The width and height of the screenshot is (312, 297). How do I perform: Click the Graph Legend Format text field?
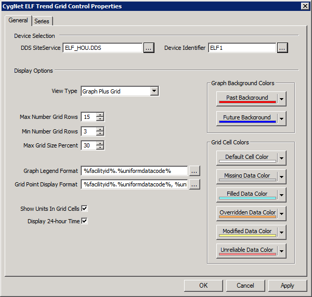point(134,171)
